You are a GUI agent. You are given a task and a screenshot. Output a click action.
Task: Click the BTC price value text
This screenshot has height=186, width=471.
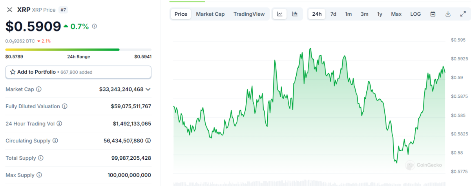coord(20,41)
